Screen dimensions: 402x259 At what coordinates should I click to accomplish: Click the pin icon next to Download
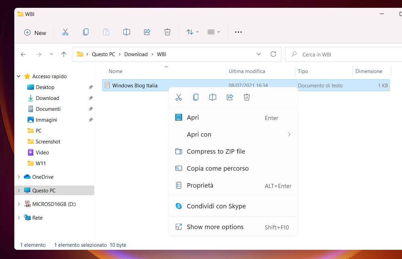(91, 98)
